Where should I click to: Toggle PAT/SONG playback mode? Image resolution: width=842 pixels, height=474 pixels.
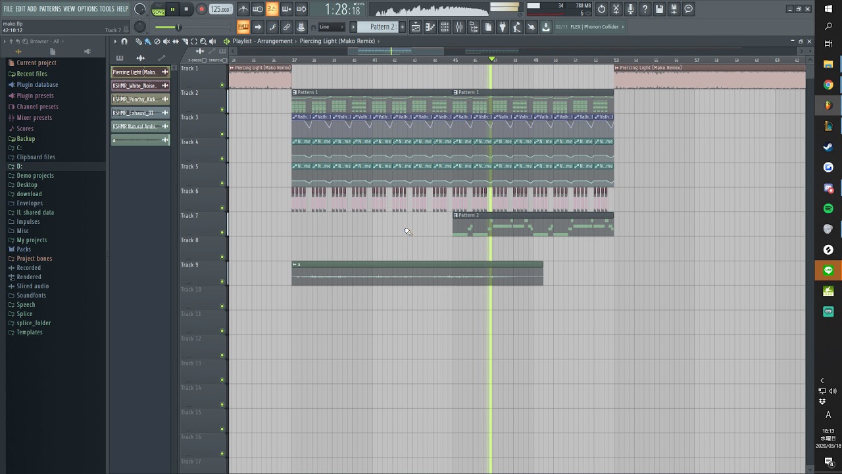click(159, 9)
